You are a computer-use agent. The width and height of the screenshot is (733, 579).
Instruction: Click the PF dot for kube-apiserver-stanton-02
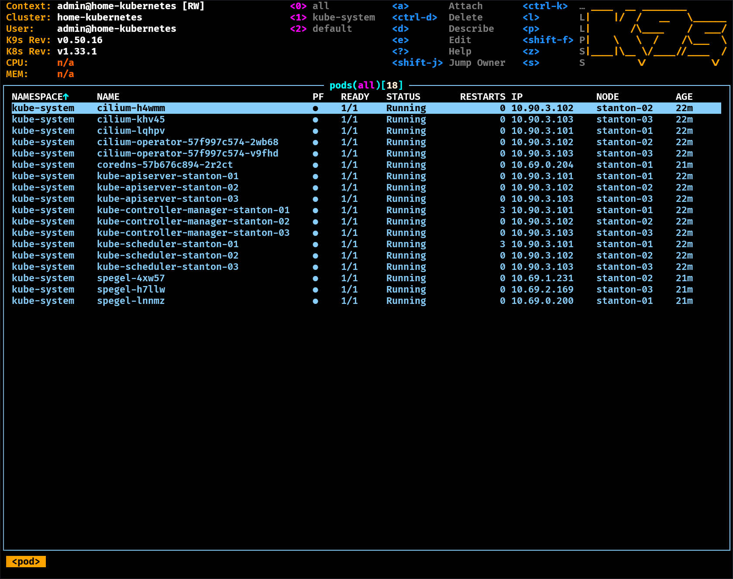315,188
